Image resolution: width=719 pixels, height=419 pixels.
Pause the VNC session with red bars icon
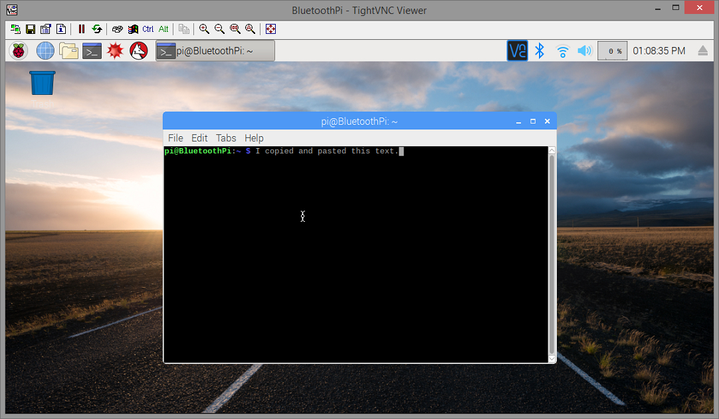click(x=82, y=29)
